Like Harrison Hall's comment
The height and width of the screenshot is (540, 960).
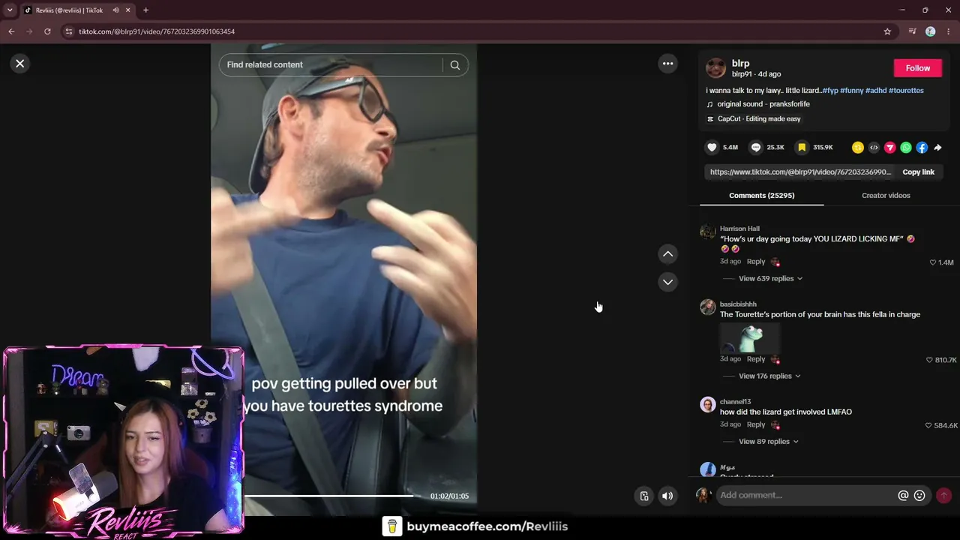coord(933,262)
